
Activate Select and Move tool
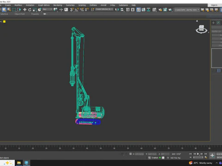click(25, 10)
